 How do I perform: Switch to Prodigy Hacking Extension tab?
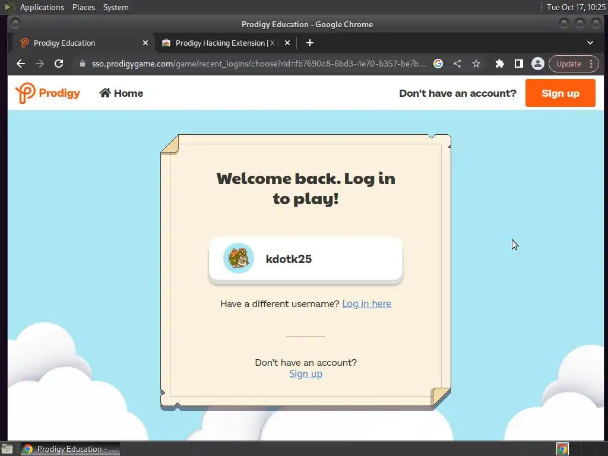(226, 43)
